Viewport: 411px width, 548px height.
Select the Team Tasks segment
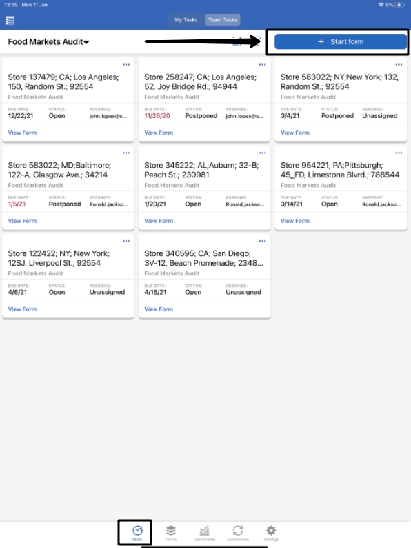click(223, 20)
